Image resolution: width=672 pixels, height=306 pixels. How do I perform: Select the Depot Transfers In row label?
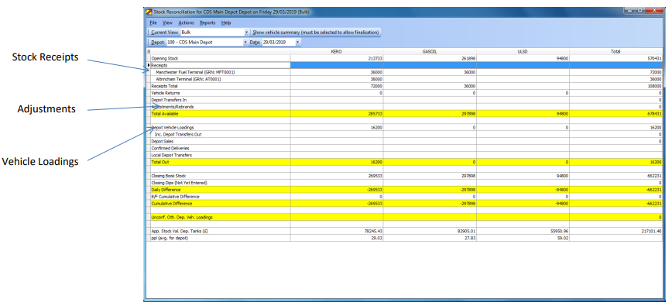(x=169, y=100)
